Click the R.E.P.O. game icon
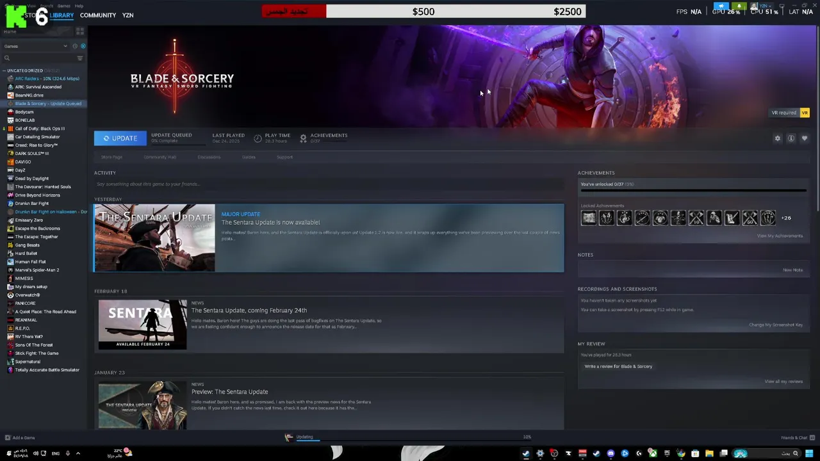The width and height of the screenshot is (820, 461). pyautogui.click(x=10, y=328)
